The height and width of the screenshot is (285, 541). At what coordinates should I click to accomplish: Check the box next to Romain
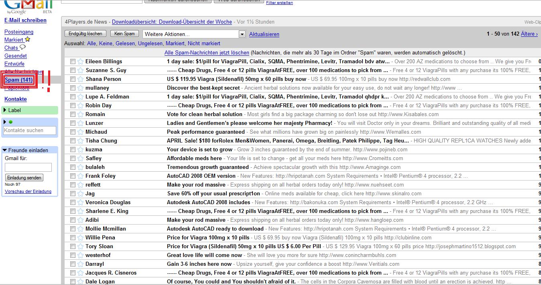pos(73,114)
